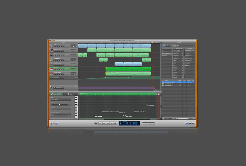Click the Saxophone track pan knob
The height and width of the screenshot is (166, 246).
pos(67,60)
